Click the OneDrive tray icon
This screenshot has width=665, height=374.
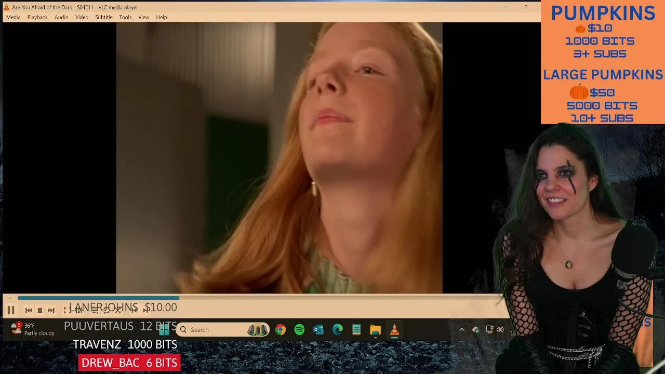point(475,329)
